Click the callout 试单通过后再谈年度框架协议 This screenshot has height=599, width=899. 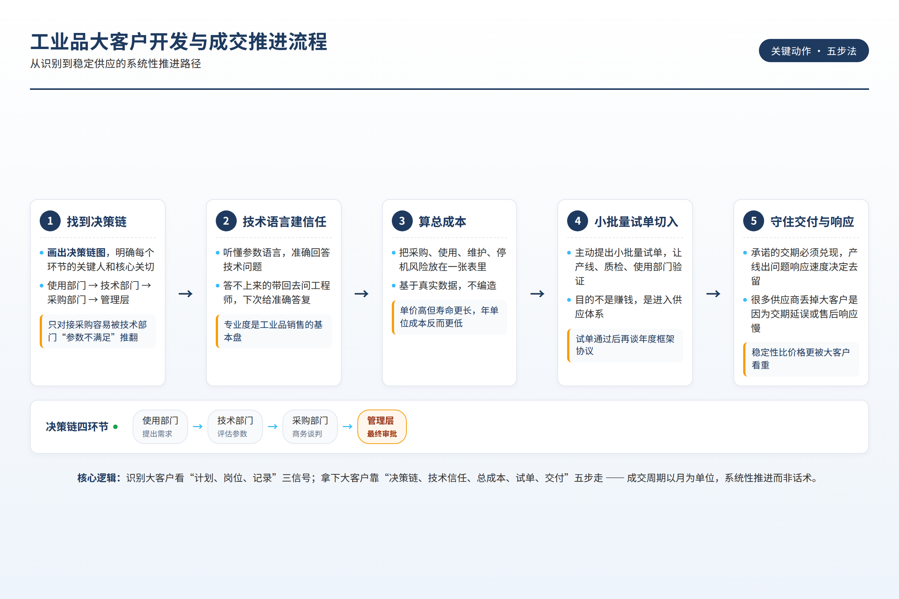click(625, 345)
